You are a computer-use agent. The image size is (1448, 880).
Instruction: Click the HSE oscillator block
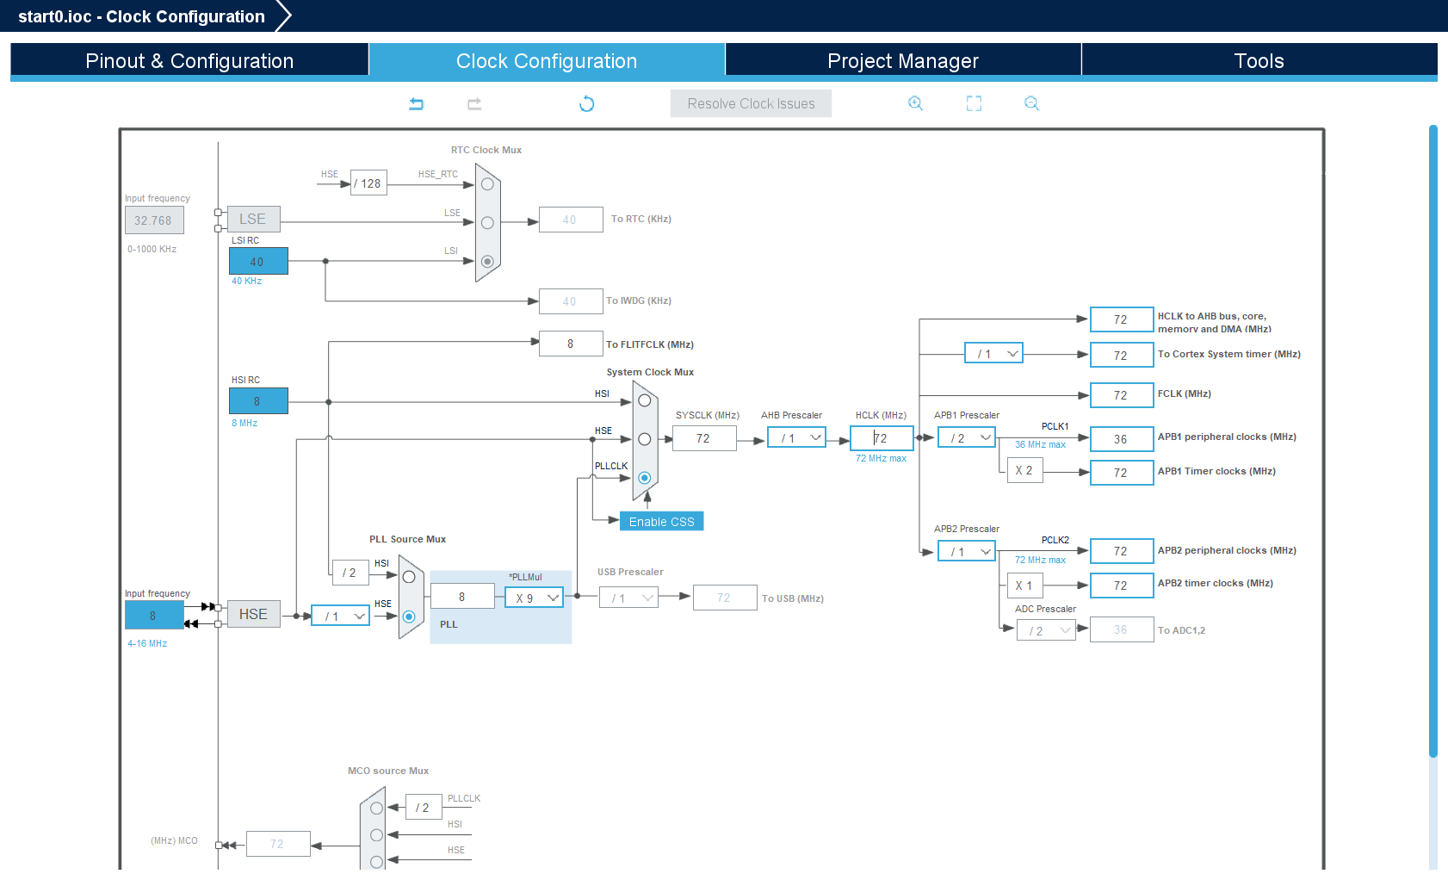tap(253, 614)
